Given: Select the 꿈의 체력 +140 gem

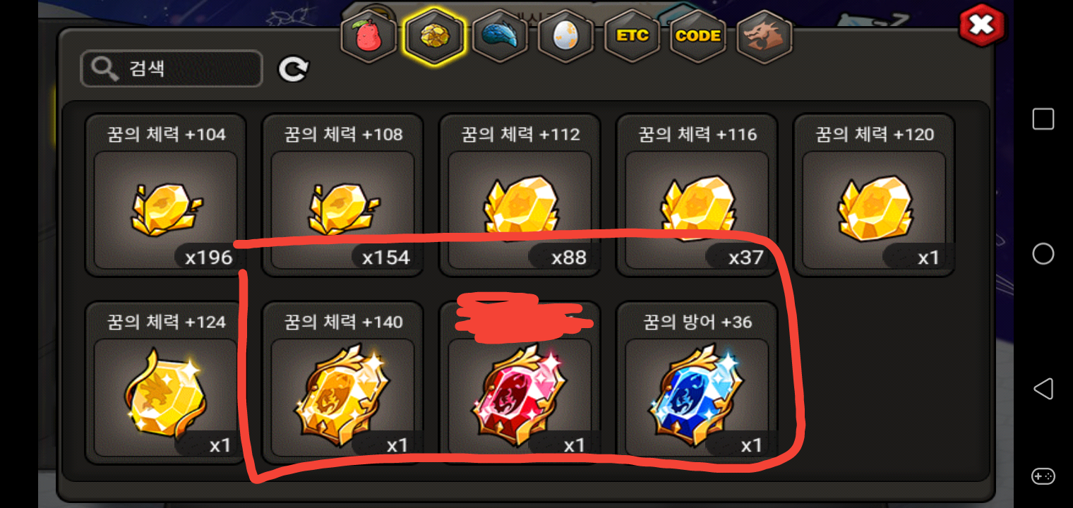Looking at the screenshot, I should (343, 383).
